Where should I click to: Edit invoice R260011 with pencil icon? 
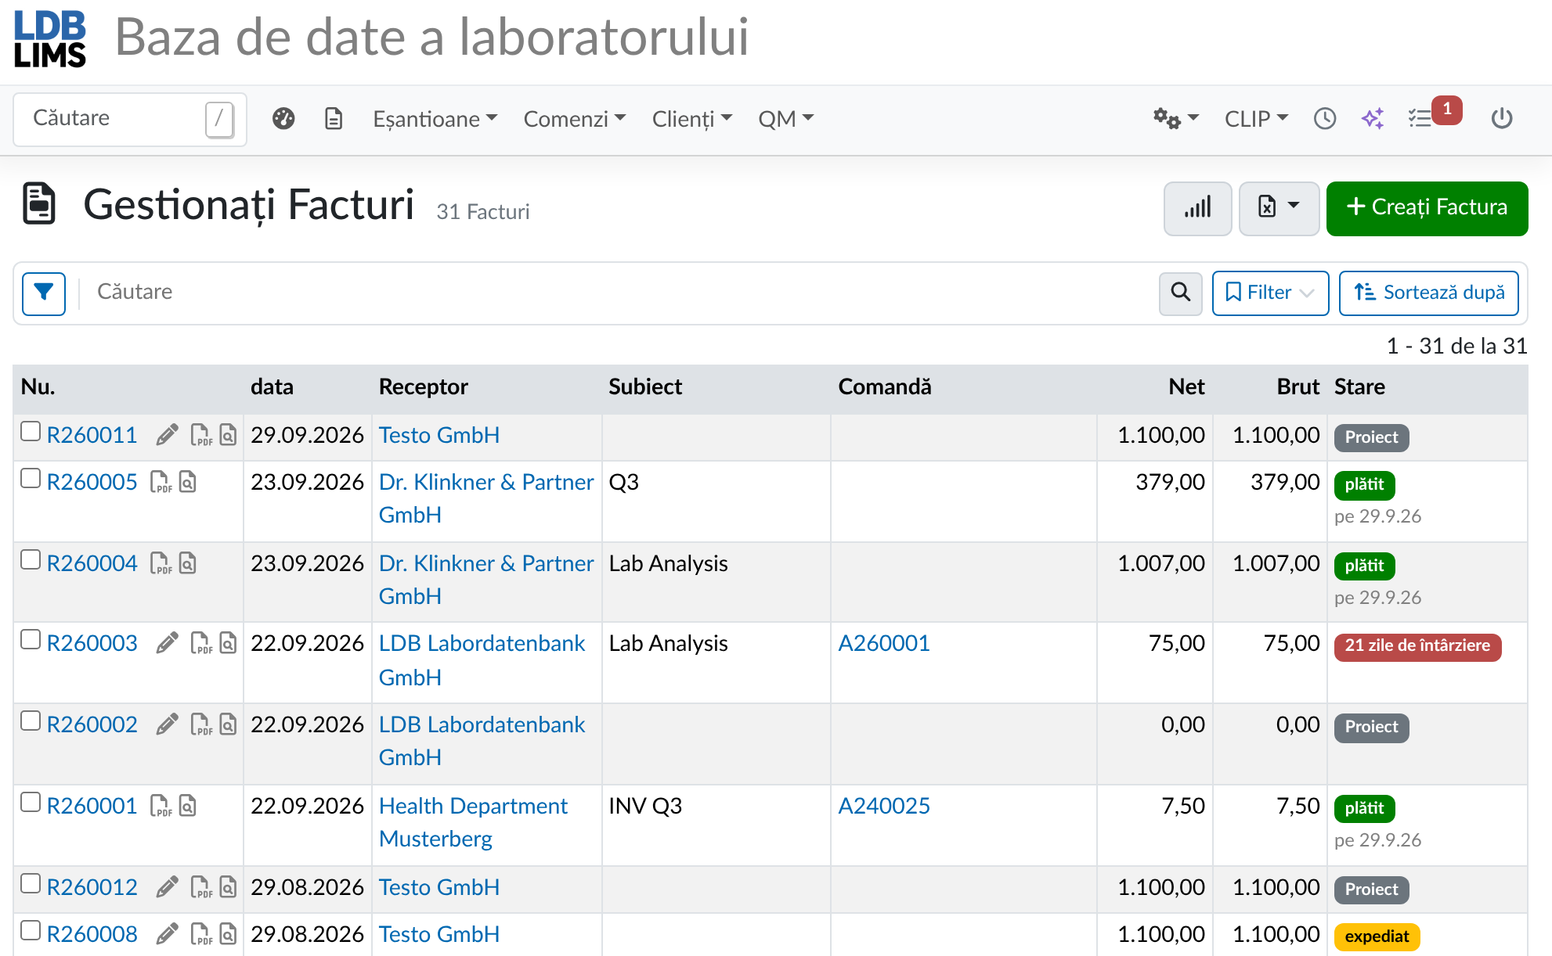click(167, 435)
